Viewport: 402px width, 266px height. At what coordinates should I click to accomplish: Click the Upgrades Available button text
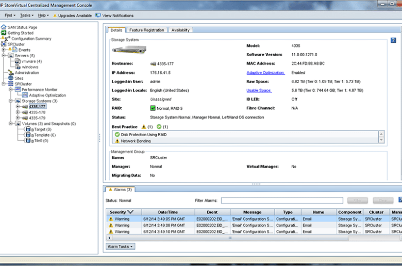coord(75,15)
